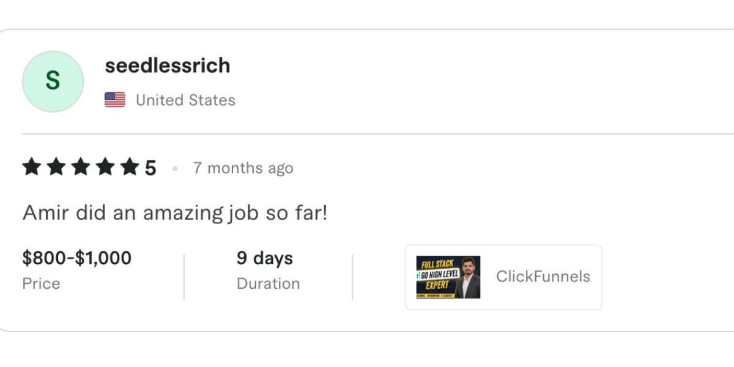Screen dimensions: 734x367
Task: Click the dot separator beside the rating
Action: pyautogui.click(x=175, y=168)
